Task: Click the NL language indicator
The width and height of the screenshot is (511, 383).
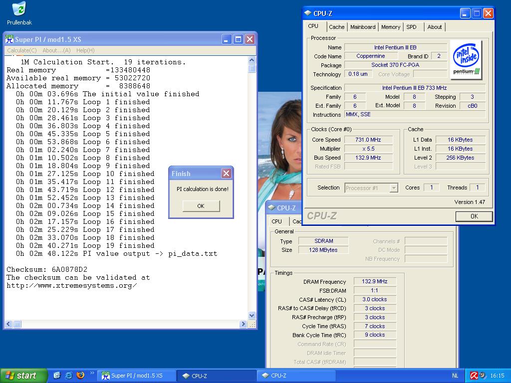Action: pyautogui.click(x=455, y=376)
